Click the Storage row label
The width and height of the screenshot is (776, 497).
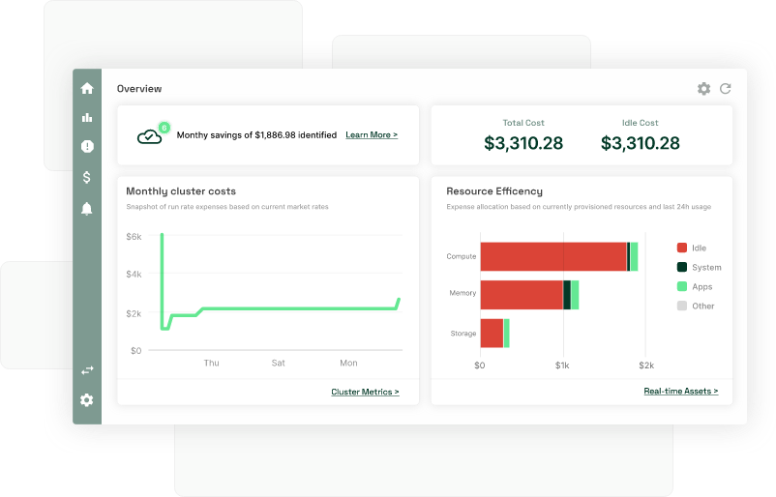[463, 334]
